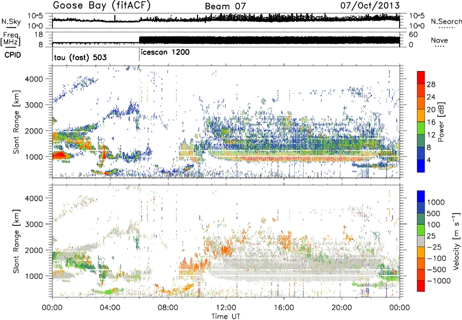462x320 pixels.
Task: Click the blue bottom of the Power colorbar
Action: point(421,166)
